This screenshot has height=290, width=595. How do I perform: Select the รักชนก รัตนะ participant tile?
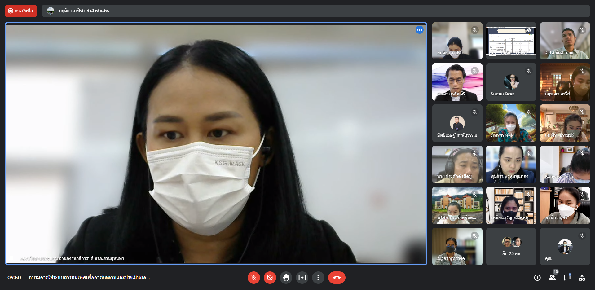pyautogui.click(x=511, y=82)
